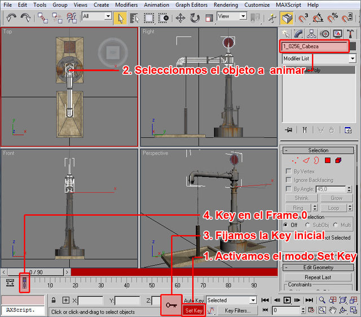
Task: Click the Undo arrow in the toolbar
Action: tap(11, 18)
